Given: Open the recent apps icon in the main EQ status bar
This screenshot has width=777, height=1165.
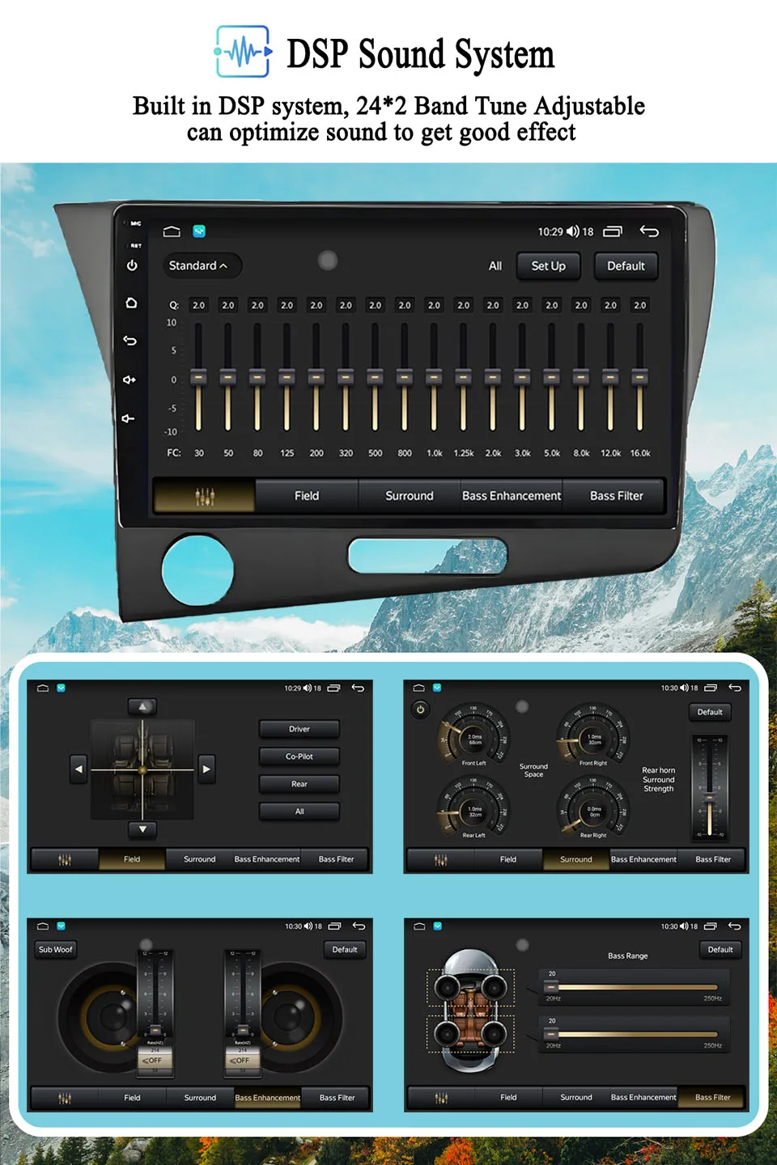Looking at the screenshot, I should pos(613,231).
